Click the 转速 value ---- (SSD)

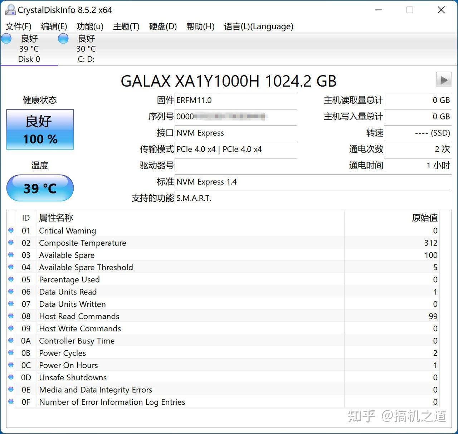418,133
